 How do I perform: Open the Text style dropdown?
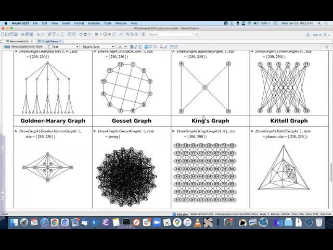click(62, 47)
